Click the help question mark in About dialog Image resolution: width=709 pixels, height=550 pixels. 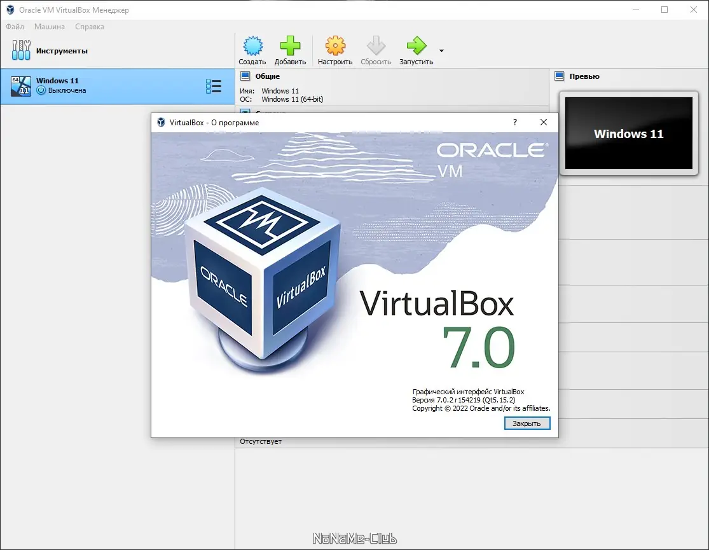pos(515,122)
